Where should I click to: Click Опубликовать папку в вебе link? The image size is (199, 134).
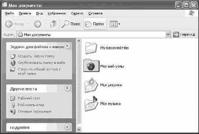coord(41,63)
